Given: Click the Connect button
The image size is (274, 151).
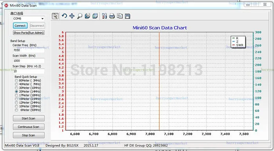Looking at the screenshot, I should click(20, 26).
